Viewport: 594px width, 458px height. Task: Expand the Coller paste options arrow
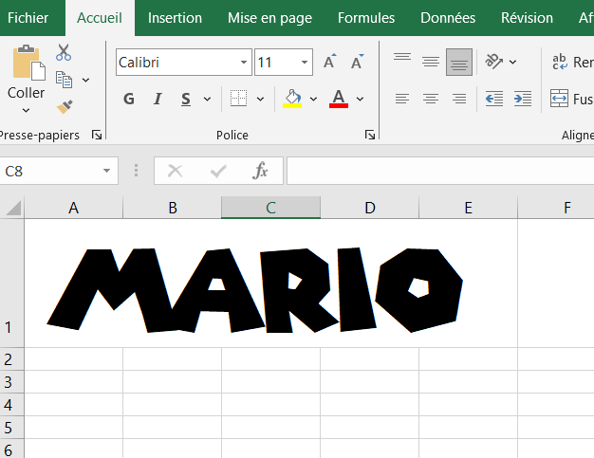[26, 111]
